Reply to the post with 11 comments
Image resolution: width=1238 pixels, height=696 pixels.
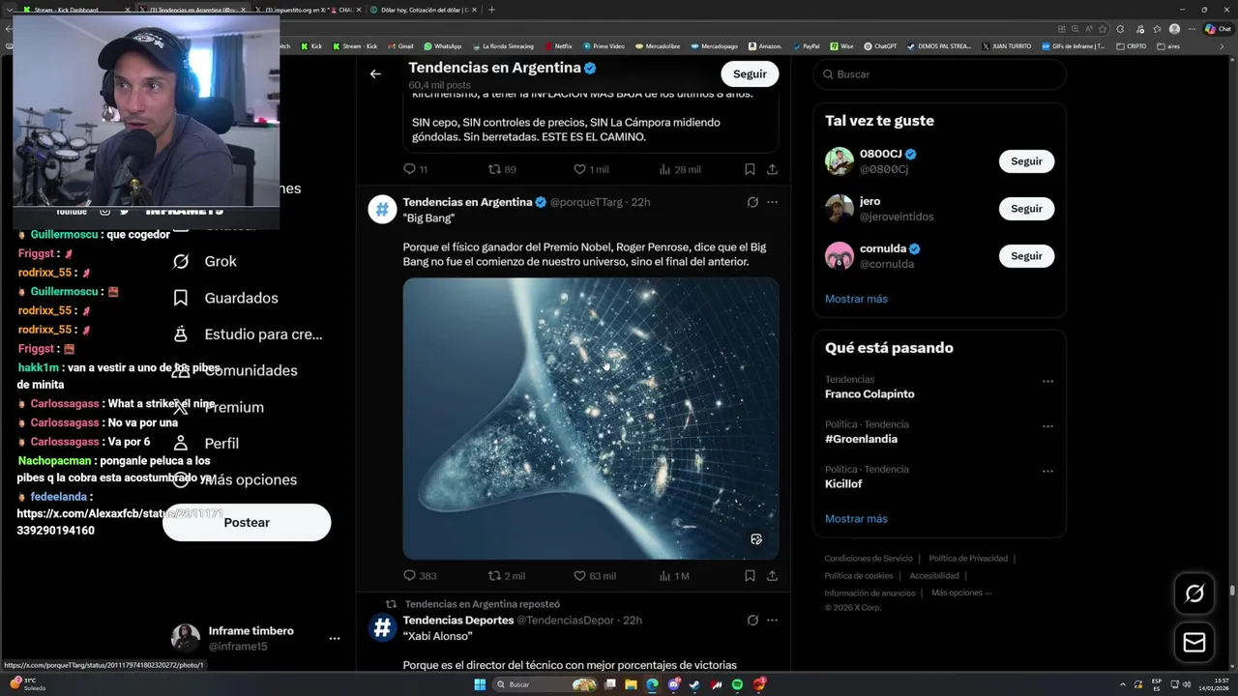(x=415, y=169)
